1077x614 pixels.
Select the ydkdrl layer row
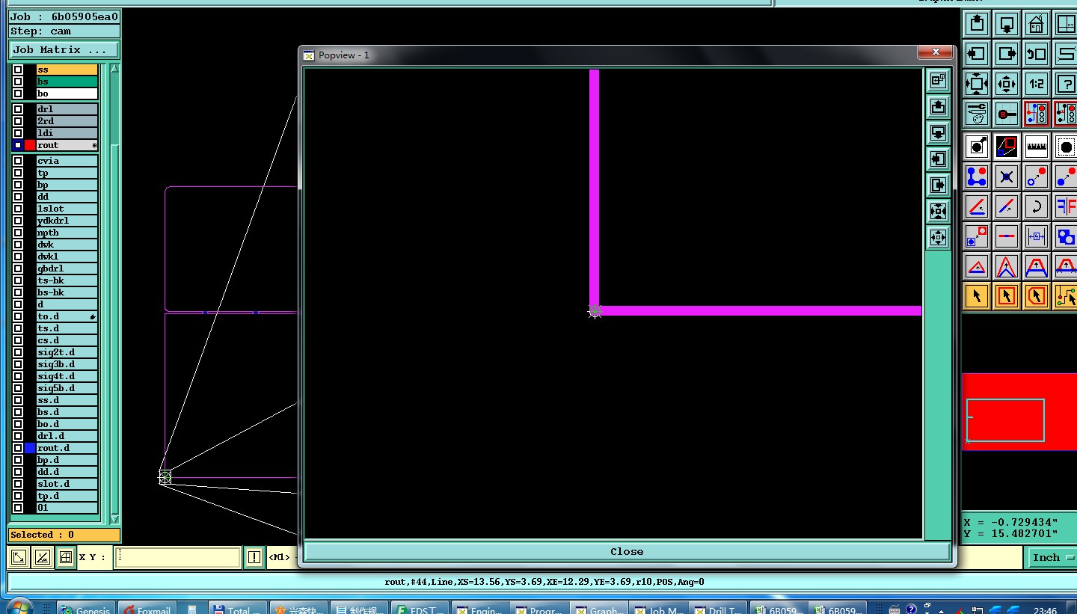click(x=67, y=221)
